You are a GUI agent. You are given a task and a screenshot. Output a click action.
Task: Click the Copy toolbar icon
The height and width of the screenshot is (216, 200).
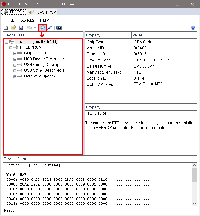coord(30,28)
